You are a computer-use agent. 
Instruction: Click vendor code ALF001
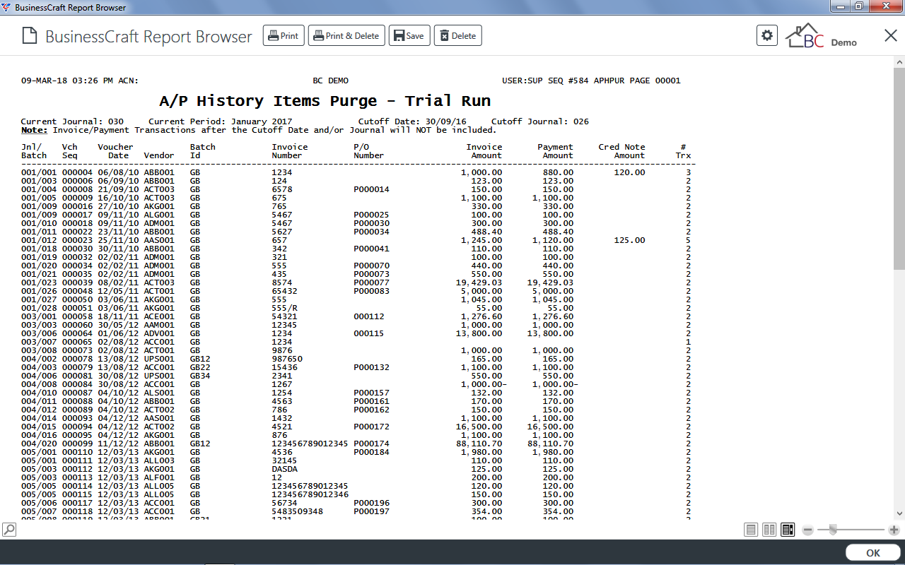(159, 477)
